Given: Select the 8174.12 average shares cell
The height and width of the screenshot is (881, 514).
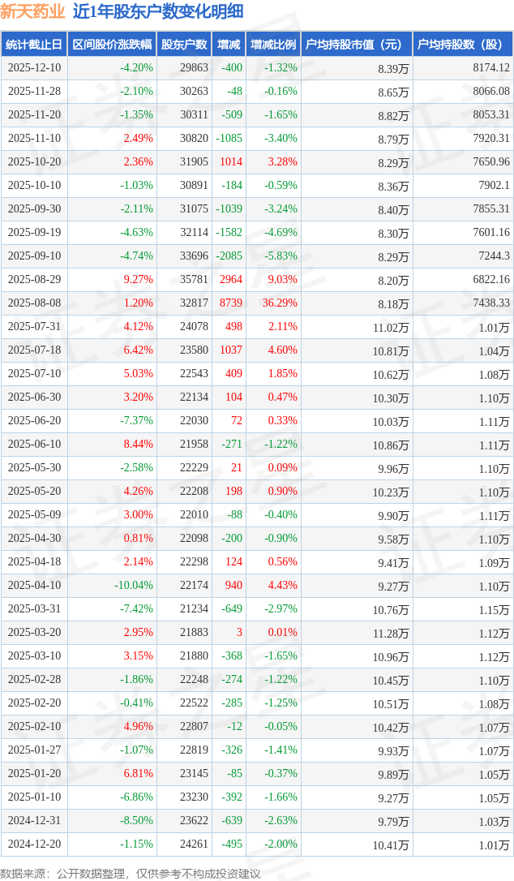Looking at the screenshot, I should coord(490,68).
